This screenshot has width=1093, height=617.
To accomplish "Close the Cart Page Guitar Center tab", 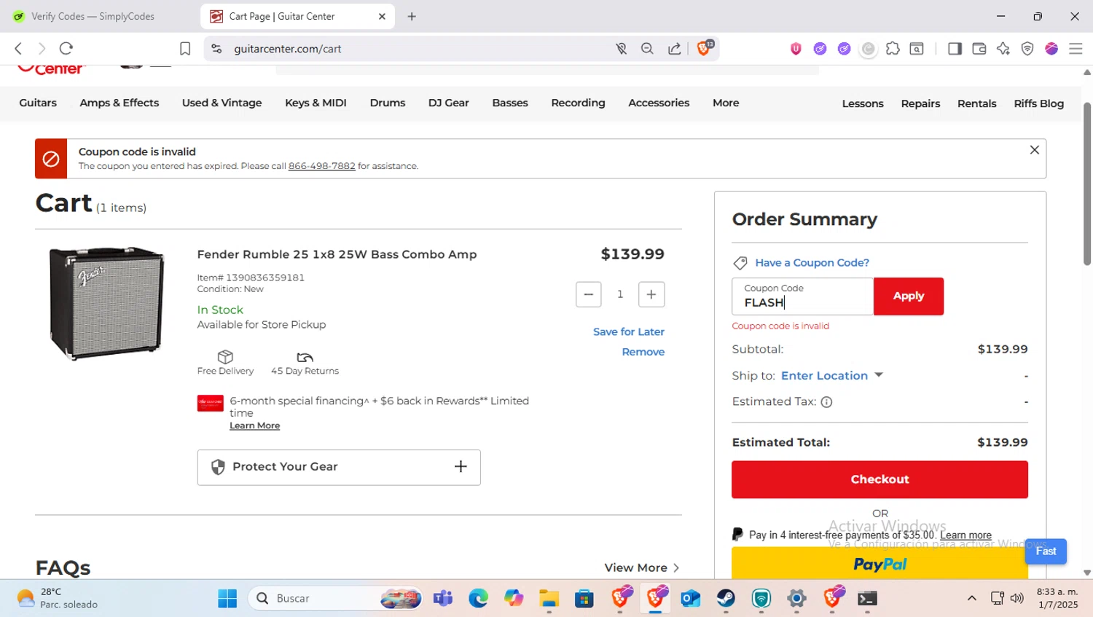I will (382, 16).
